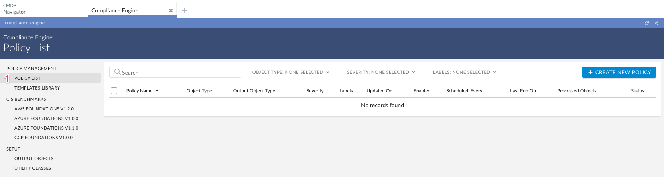Open AWS Foundations v1.2.0 benchmark
The image size is (664, 177).
[x=44, y=109]
